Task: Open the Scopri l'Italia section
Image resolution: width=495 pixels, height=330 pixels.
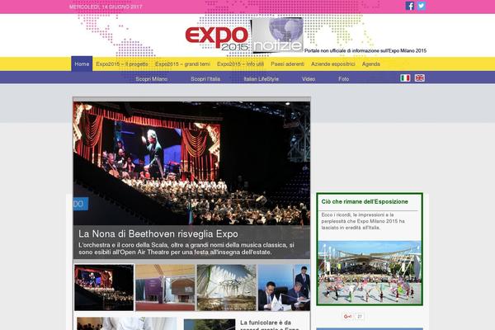Action: click(x=205, y=79)
